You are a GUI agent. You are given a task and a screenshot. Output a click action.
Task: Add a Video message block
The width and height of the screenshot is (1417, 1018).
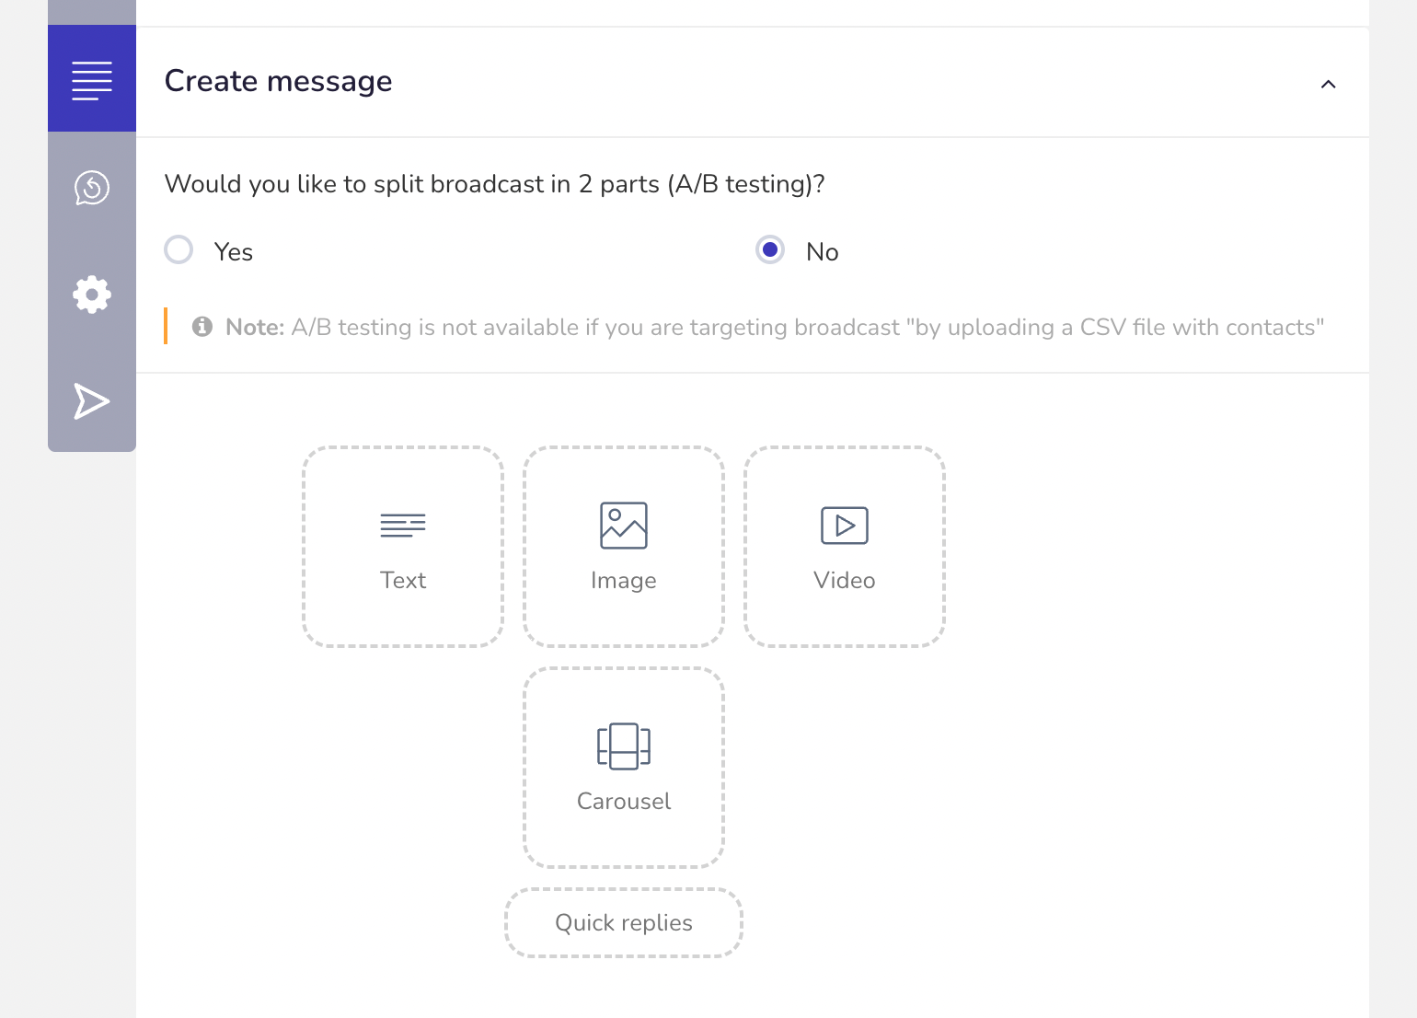(x=845, y=547)
